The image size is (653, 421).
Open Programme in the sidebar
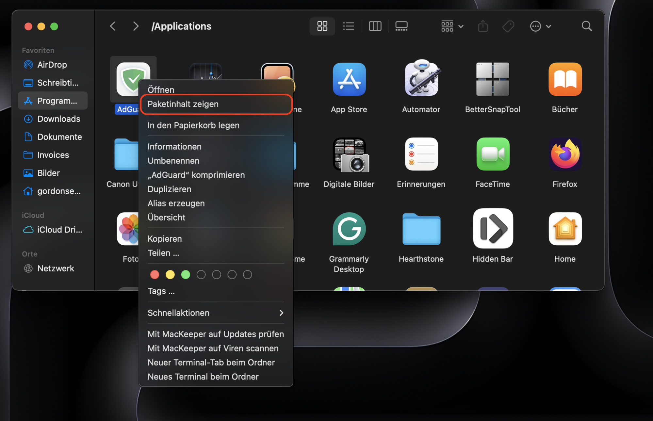[53, 101]
